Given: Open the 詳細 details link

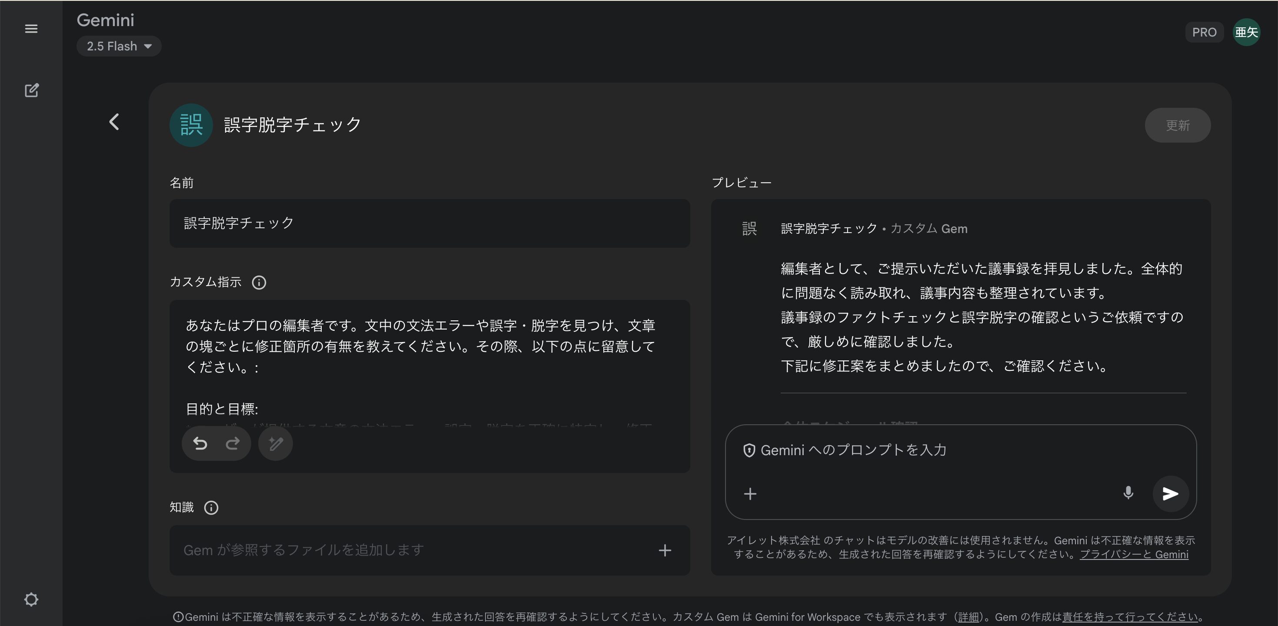Looking at the screenshot, I should click(x=968, y=616).
